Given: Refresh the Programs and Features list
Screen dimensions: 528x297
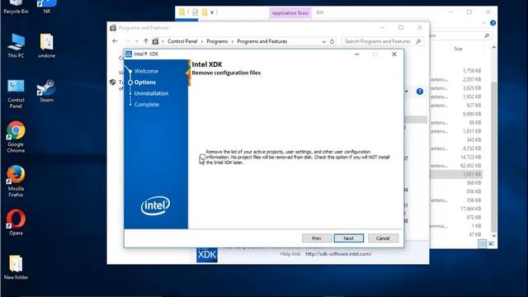Looking at the screenshot, I should pos(332,41).
